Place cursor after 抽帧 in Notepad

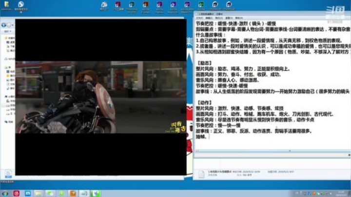[208, 137]
